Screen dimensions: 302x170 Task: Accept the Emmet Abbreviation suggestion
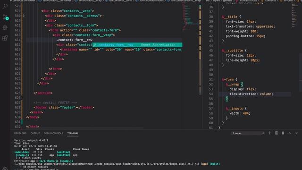click(x=137, y=45)
